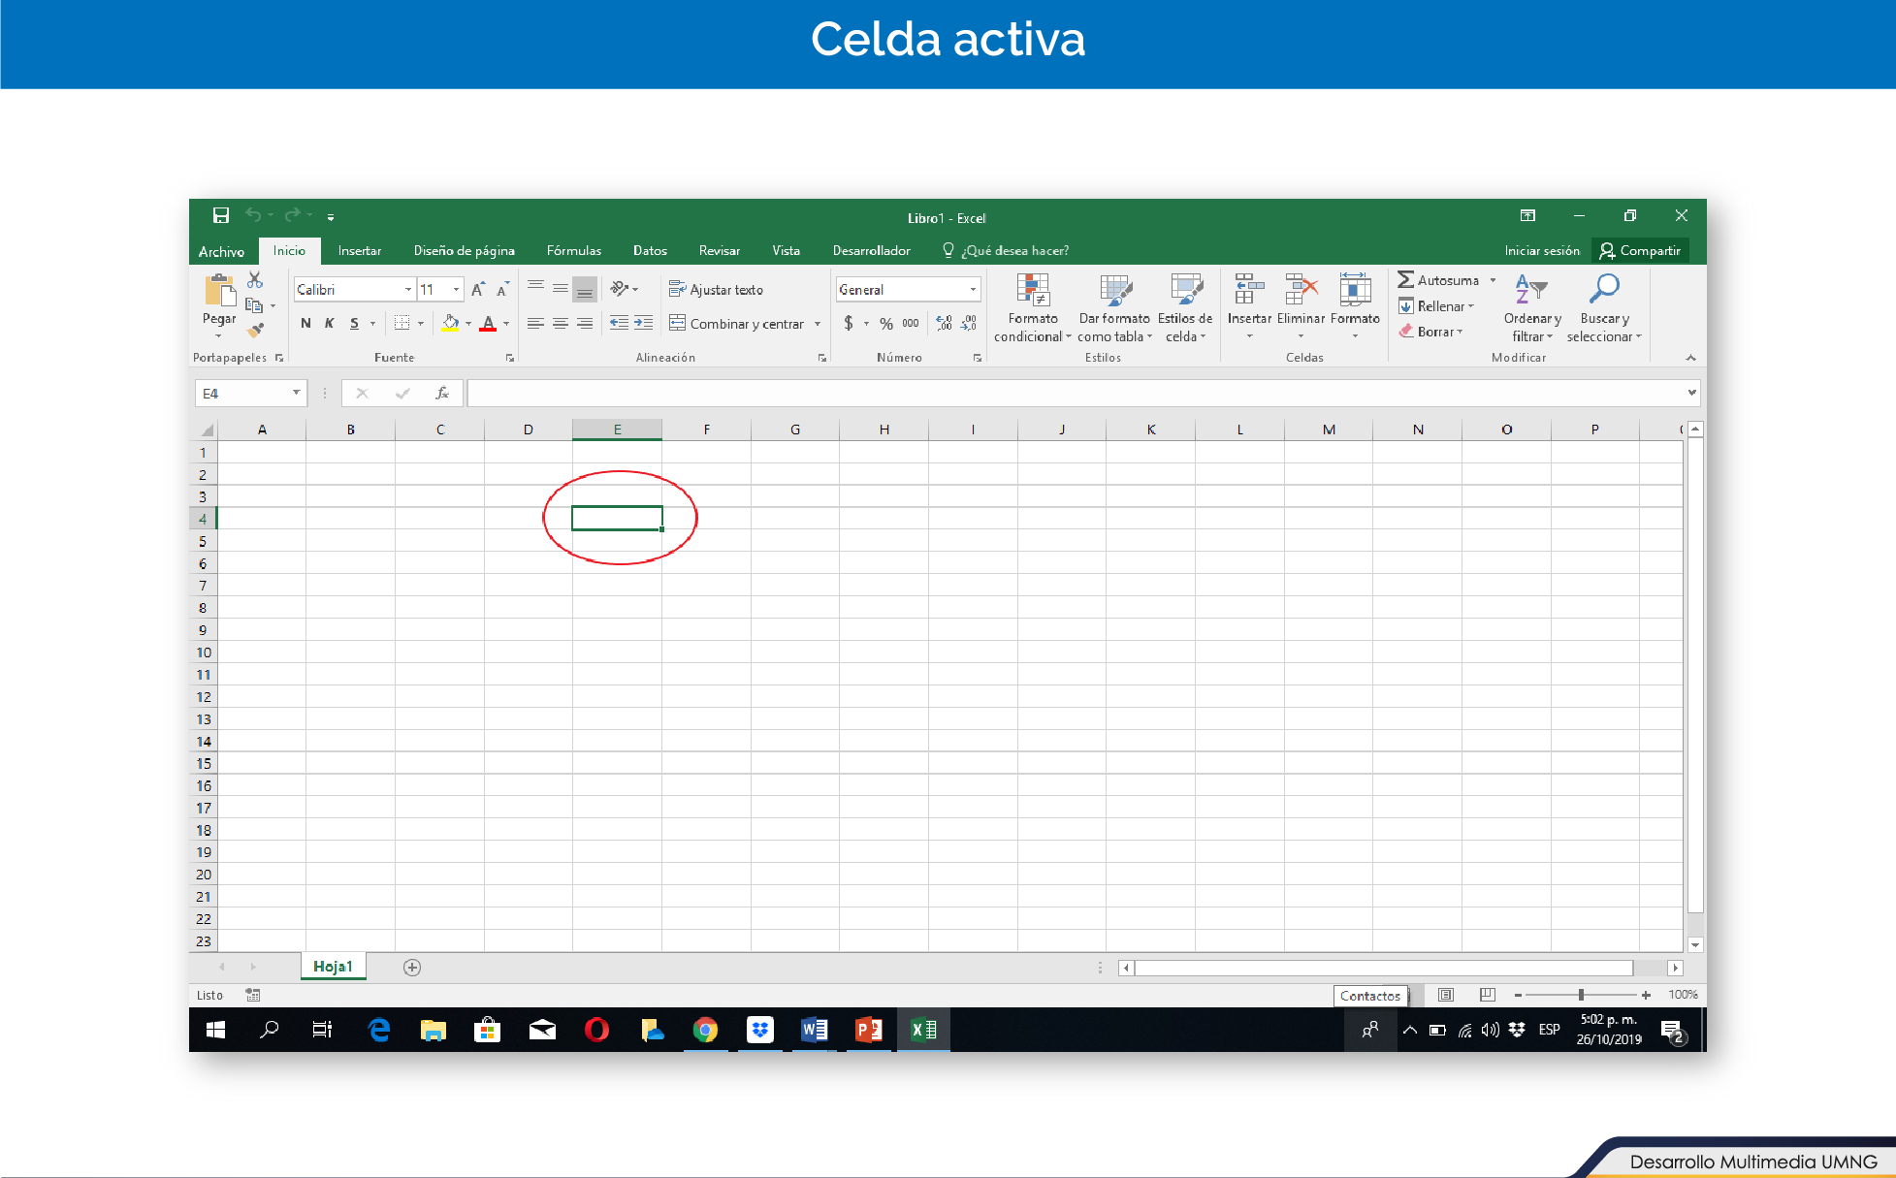Switch to the Fórmulas ribbon tab
This screenshot has width=1896, height=1178.
click(573, 250)
